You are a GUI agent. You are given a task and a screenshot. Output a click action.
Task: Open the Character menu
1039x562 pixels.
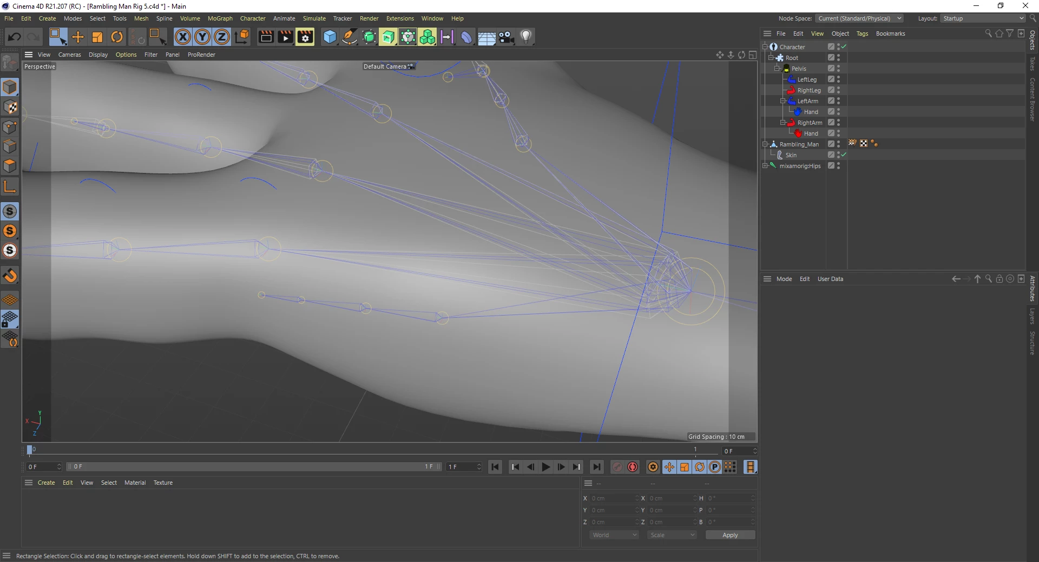click(253, 18)
